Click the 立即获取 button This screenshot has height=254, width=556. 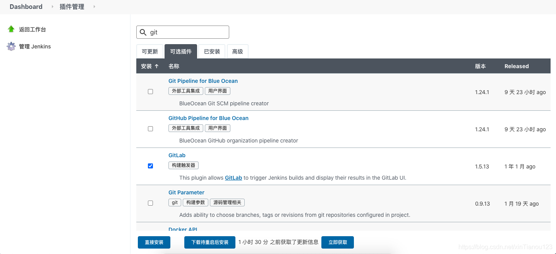point(338,242)
